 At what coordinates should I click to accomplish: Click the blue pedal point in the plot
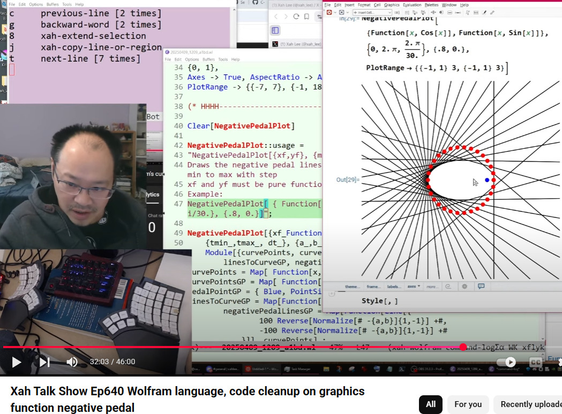pos(487,180)
